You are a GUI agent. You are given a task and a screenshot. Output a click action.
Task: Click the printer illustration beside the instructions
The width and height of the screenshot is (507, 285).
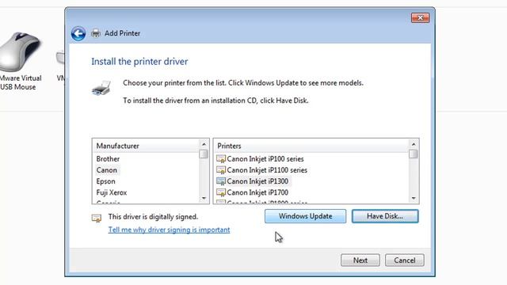point(101,88)
